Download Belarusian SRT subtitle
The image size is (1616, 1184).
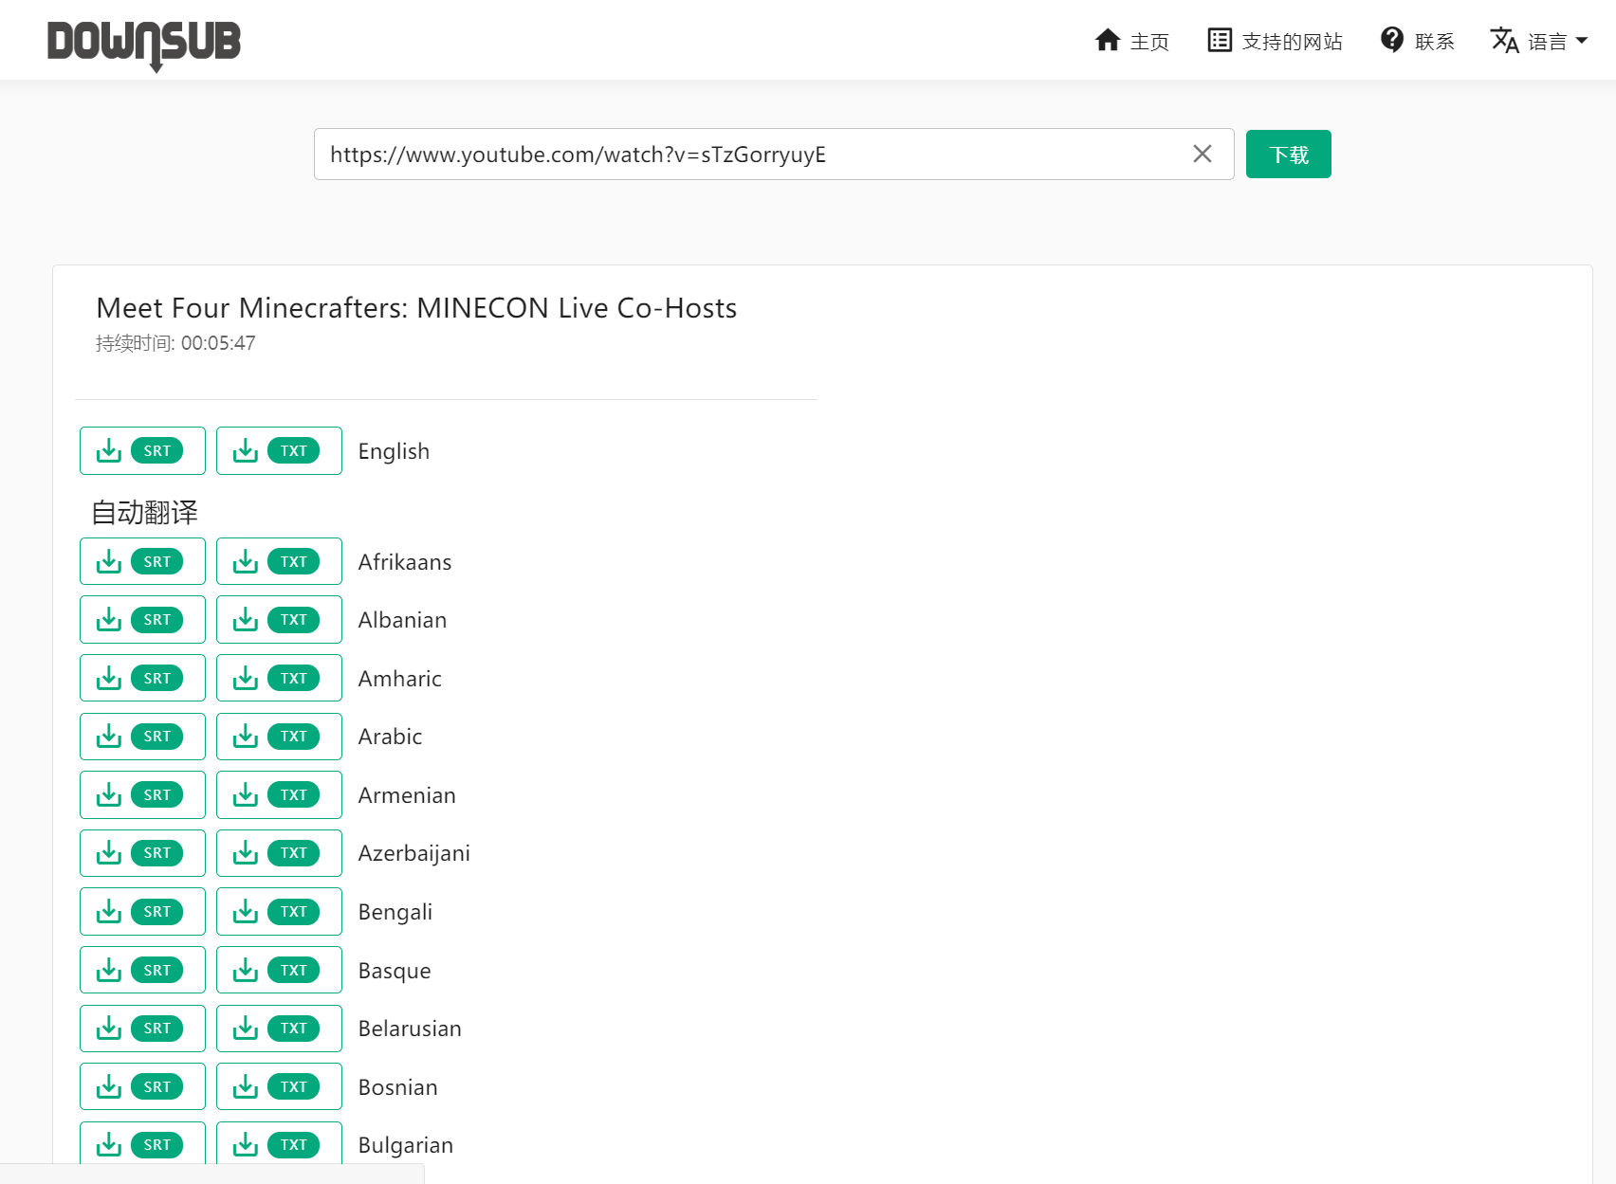pos(142,1029)
